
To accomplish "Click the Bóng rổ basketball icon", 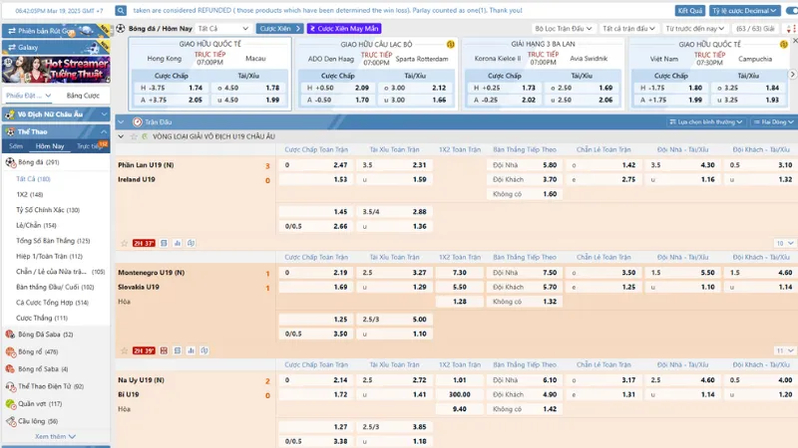I will (10, 351).
